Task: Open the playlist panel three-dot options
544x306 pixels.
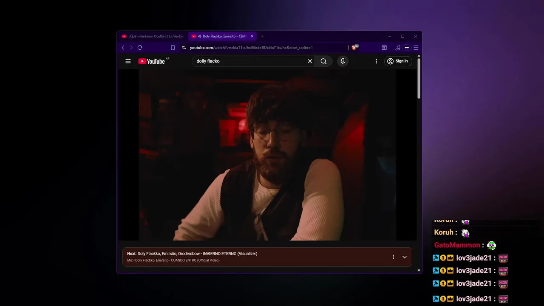Action: tap(393, 257)
